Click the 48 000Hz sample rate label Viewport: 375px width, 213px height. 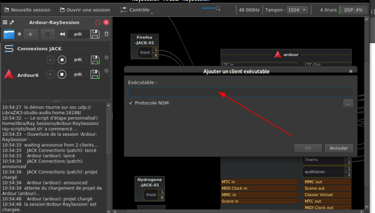(249, 10)
